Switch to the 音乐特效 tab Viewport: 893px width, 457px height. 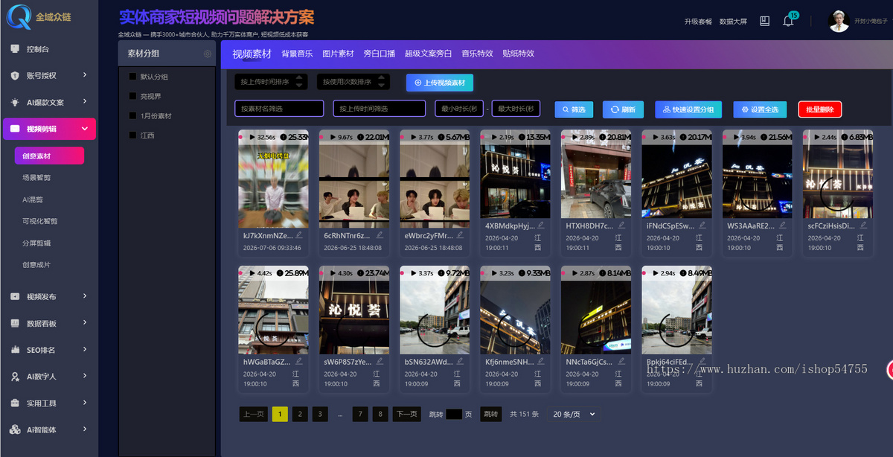click(477, 54)
